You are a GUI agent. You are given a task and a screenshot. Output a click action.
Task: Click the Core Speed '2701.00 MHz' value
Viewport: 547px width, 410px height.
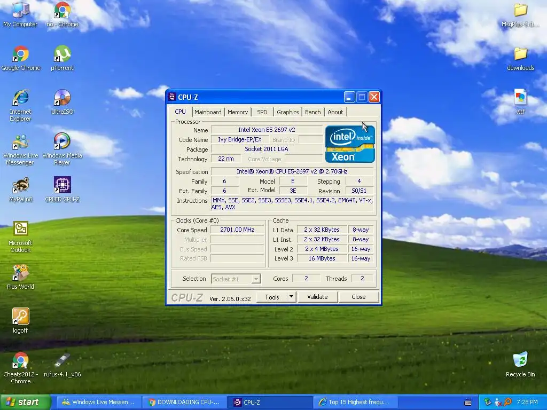coord(237,230)
